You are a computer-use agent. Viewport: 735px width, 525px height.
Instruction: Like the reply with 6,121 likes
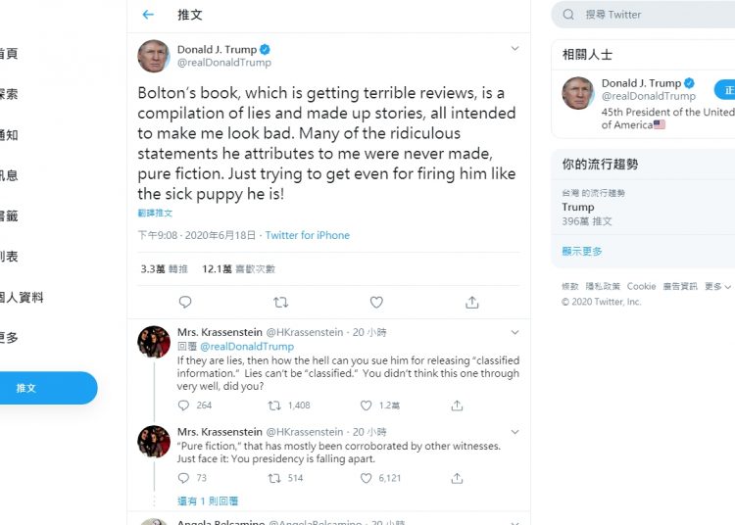[367, 478]
